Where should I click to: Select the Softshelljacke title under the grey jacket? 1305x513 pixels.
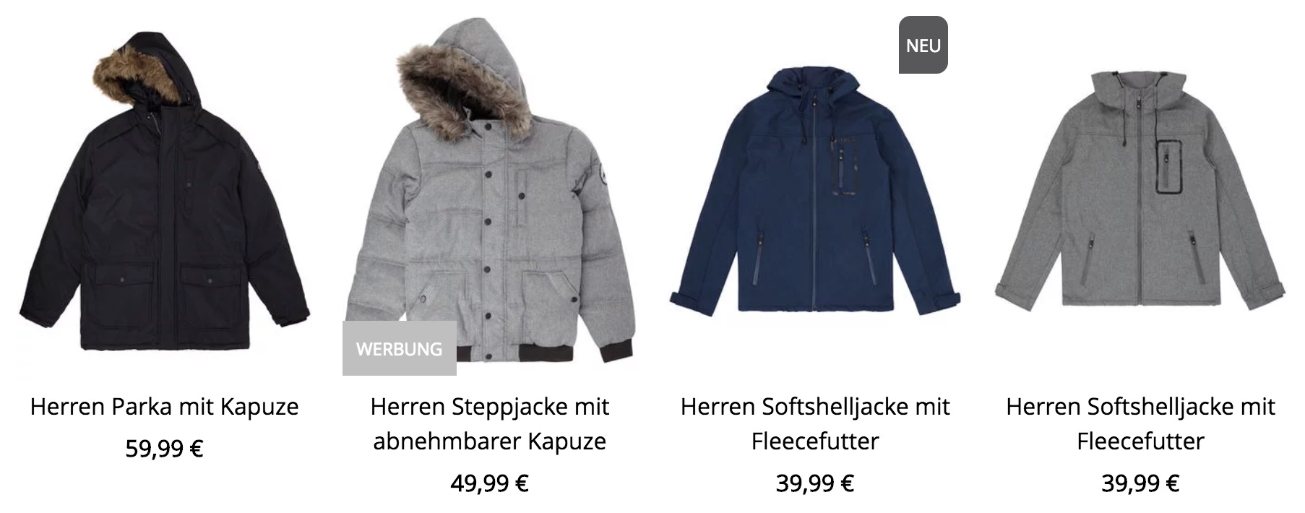[1140, 424]
